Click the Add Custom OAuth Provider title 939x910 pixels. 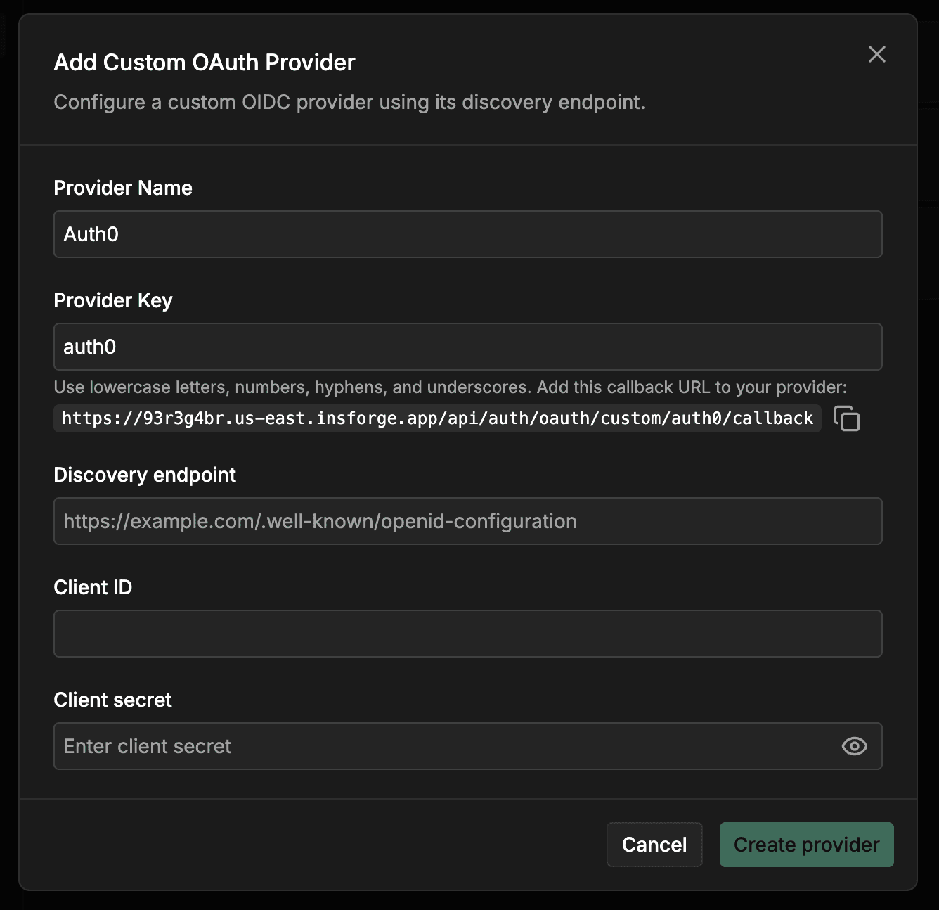tap(204, 62)
